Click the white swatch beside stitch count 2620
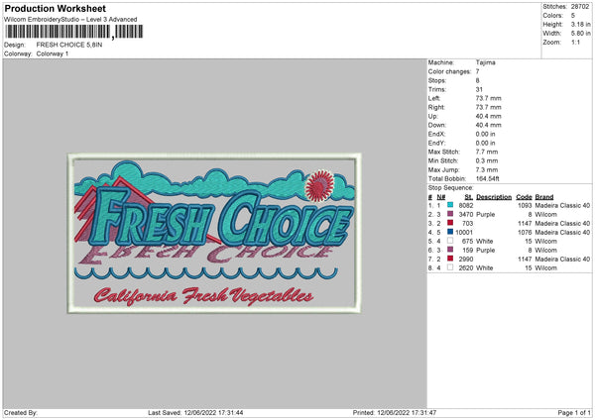This screenshot has width=595, height=420. 450,267
